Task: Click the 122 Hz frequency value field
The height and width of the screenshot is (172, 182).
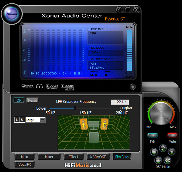Action: pos(120,102)
